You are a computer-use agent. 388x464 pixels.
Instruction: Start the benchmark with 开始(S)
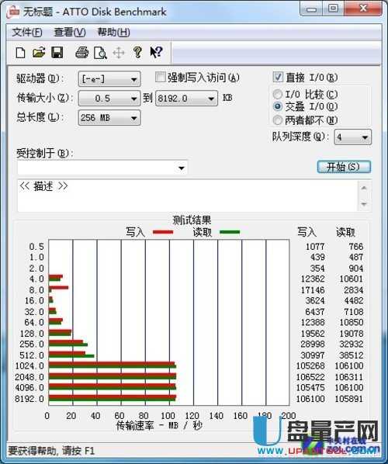(344, 167)
